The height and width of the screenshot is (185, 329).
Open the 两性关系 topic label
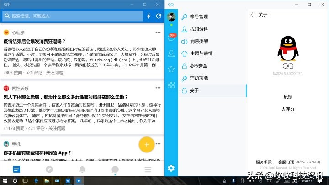[x=20, y=88]
